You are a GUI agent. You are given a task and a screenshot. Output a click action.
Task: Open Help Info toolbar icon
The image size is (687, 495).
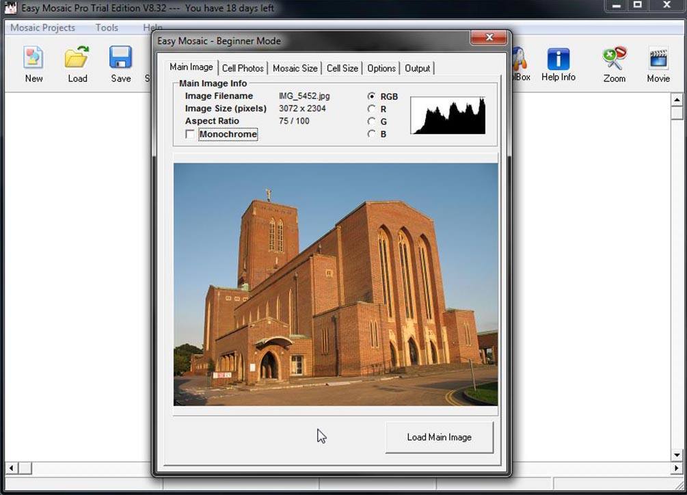pos(558,59)
